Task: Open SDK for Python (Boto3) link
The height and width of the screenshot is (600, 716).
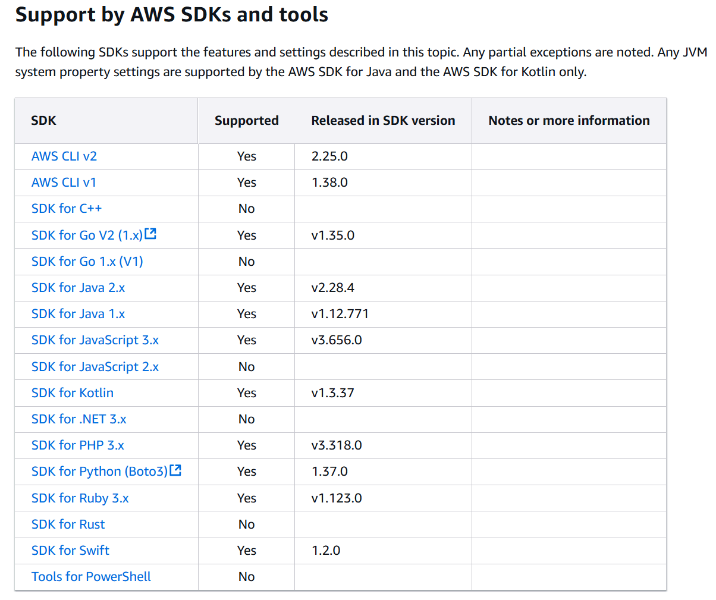Action: 100,472
